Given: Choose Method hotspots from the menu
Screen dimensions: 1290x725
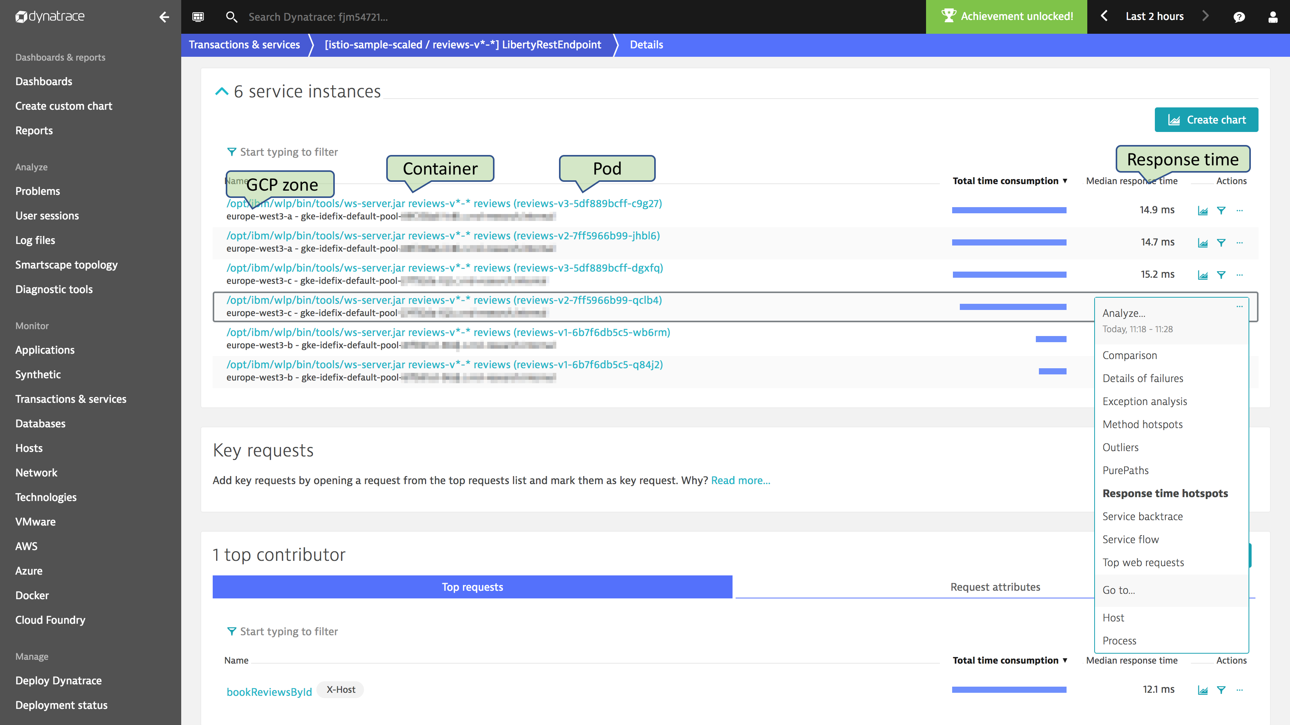Looking at the screenshot, I should point(1142,424).
